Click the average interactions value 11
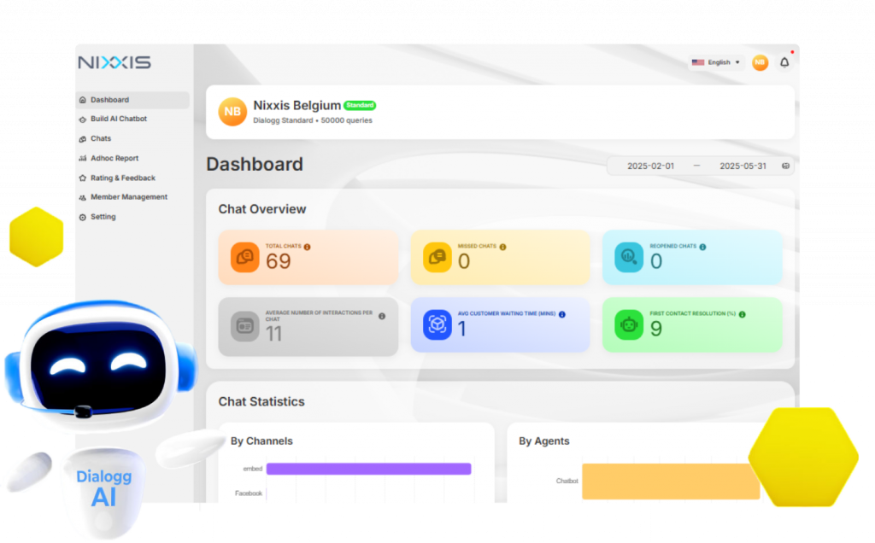875x543 pixels. click(273, 334)
